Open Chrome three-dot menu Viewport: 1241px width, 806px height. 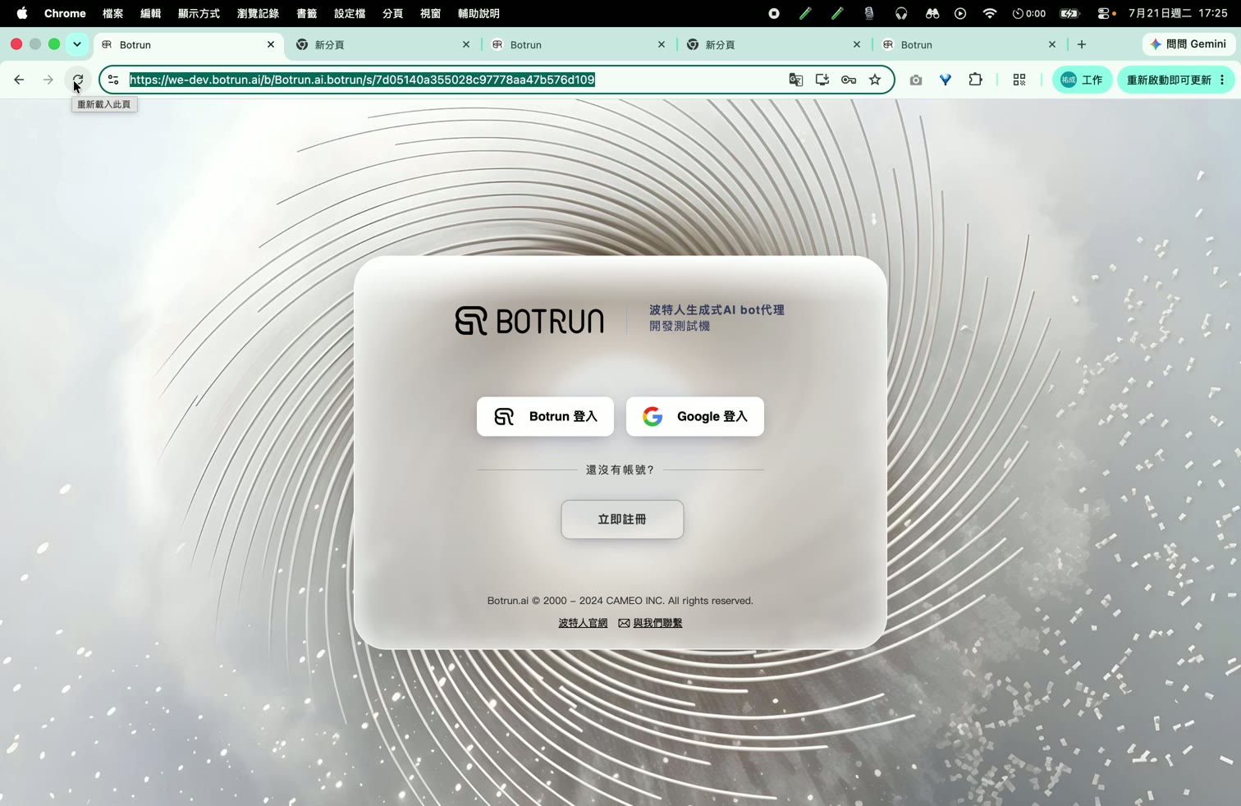[1223, 80]
